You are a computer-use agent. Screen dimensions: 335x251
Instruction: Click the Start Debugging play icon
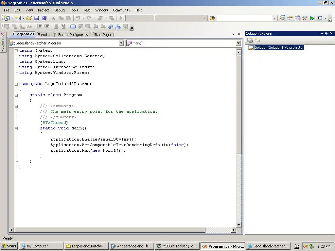121,18
